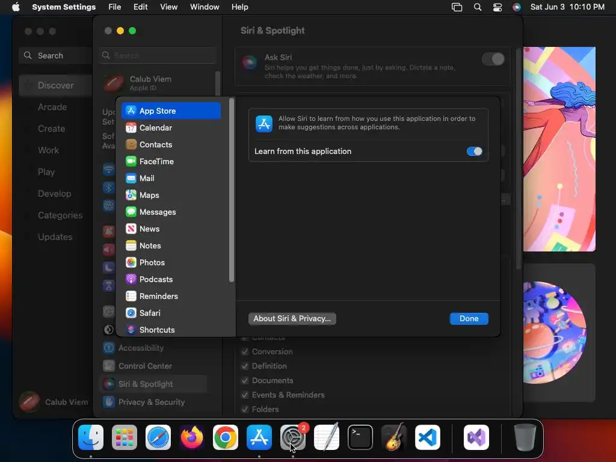Open the View menu

pos(168,7)
